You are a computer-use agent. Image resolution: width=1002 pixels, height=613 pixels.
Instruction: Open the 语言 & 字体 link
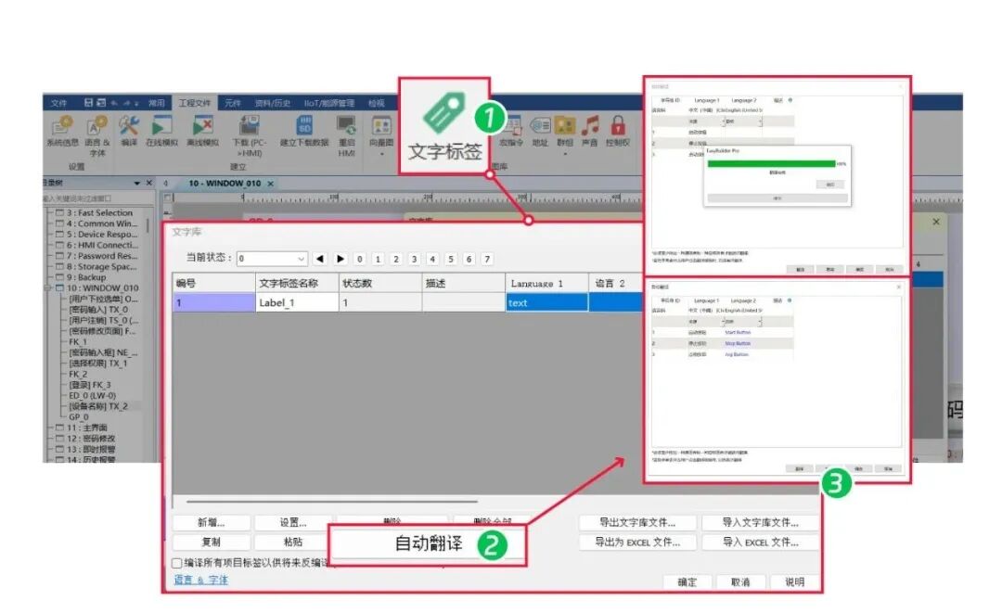point(200,580)
